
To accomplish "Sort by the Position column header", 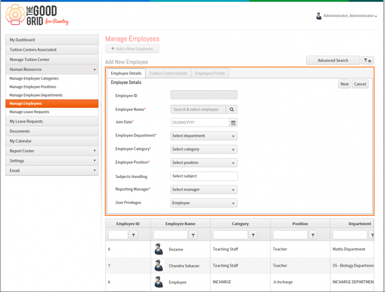I will (x=300, y=224).
